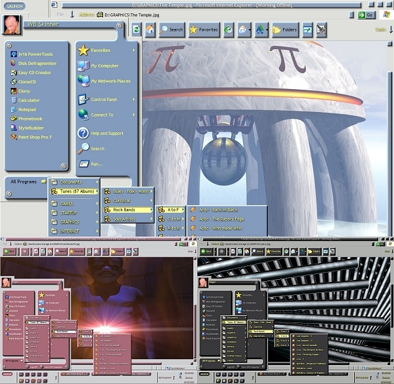
Task: Select Tunes (87 Albums) menu entry
Action: (75, 191)
